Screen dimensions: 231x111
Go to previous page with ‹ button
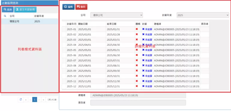click(30, 100)
